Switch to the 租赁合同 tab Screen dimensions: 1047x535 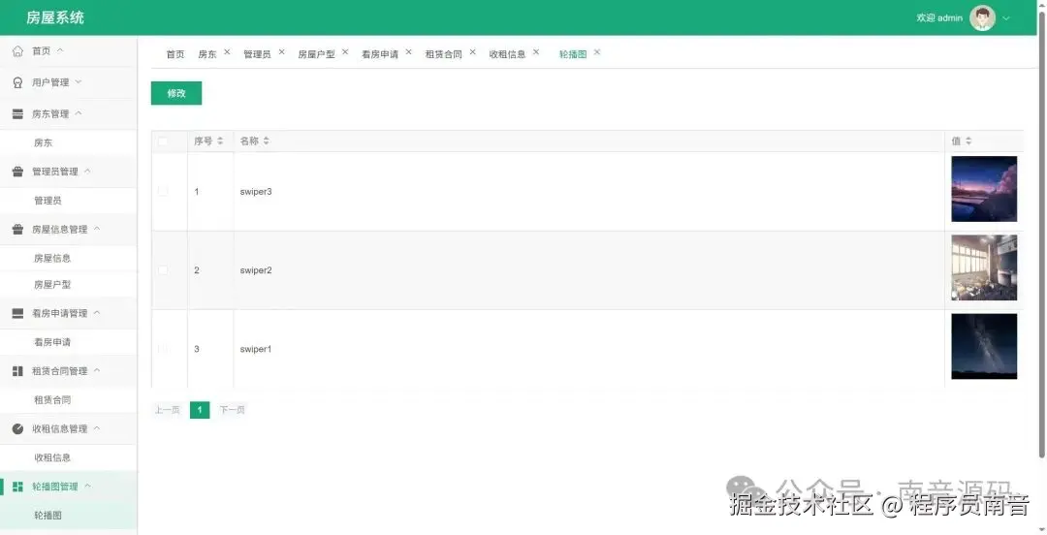click(x=444, y=54)
